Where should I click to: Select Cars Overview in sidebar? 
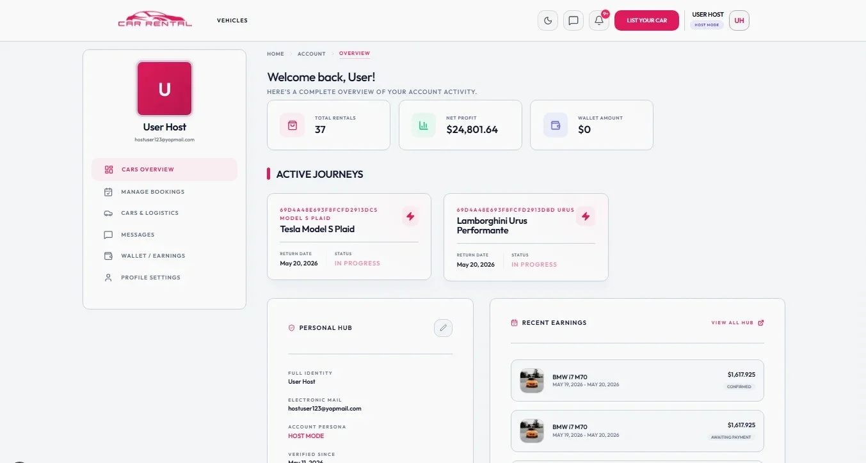pyautogui.click(x=164, y=169)
